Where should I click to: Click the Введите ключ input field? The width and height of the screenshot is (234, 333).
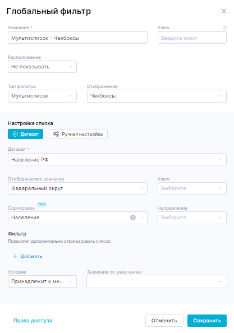192,38
